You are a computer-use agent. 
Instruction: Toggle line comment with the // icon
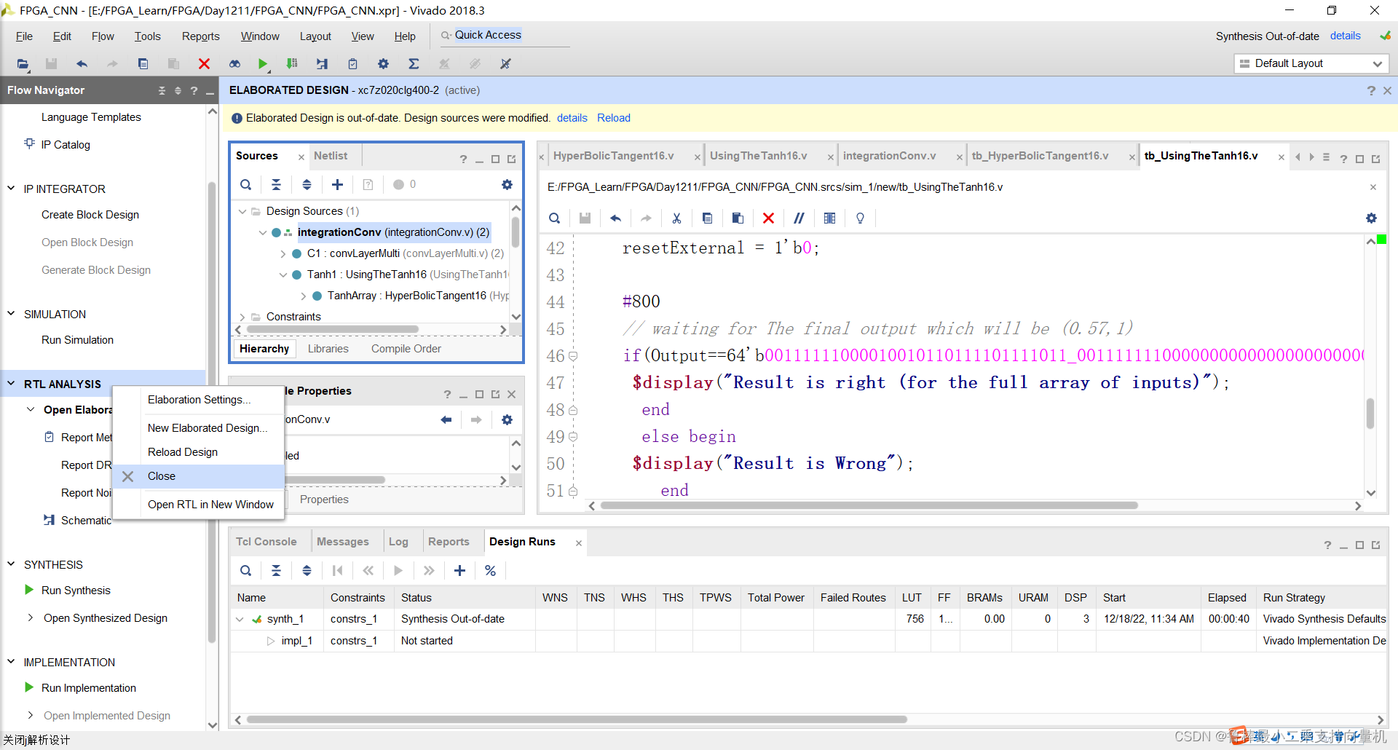pos(799,218)
